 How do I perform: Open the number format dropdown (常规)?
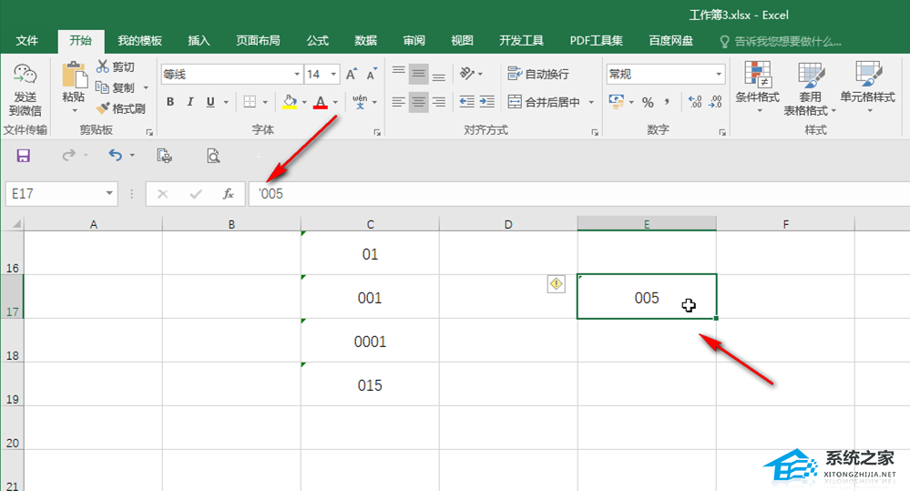click(x=719, y=75)
